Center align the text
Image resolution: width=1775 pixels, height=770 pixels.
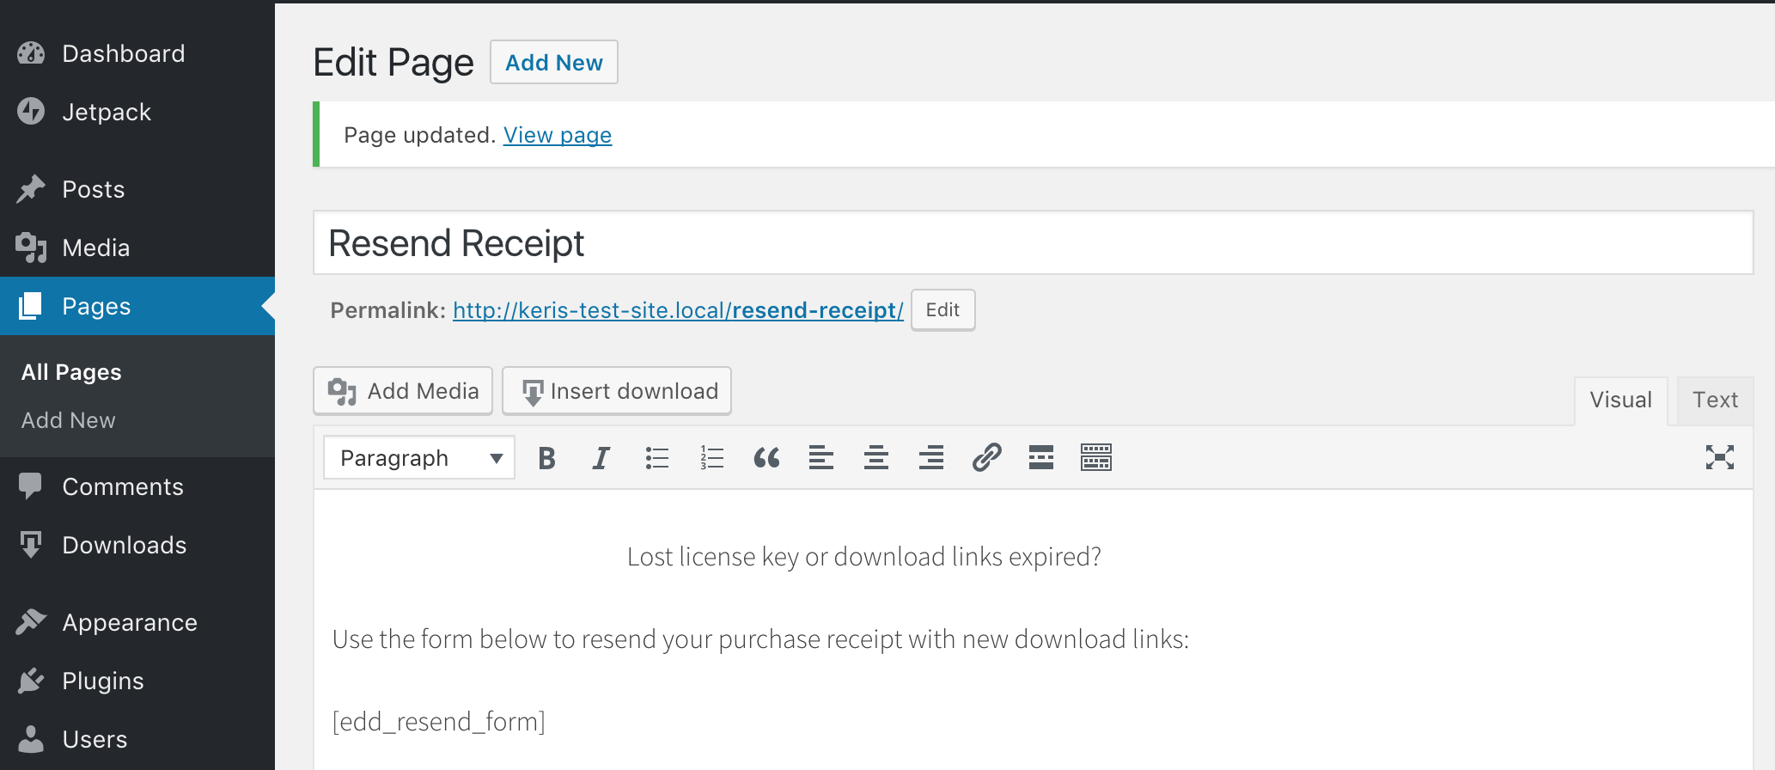(x=876, y=458)
